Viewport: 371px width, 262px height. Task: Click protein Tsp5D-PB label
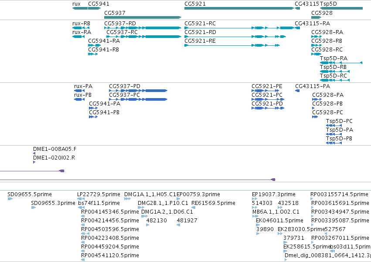(339, 139)
